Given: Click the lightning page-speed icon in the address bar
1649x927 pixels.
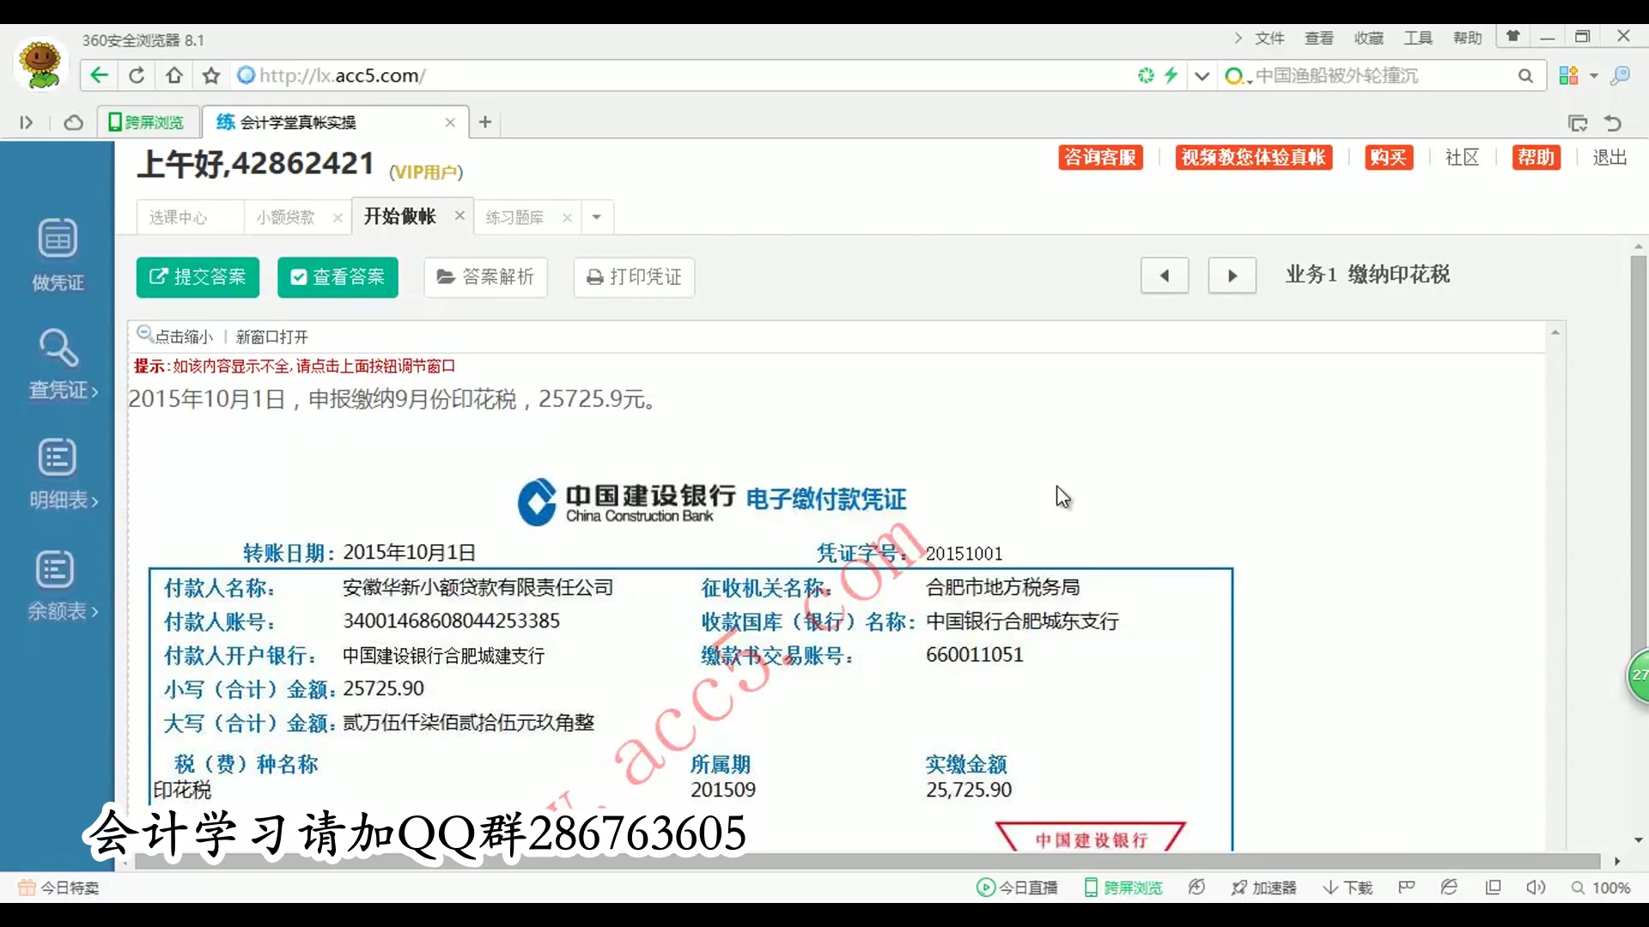Looking at the screenshot, I should pyautogui.click(x=1171, y=76).
